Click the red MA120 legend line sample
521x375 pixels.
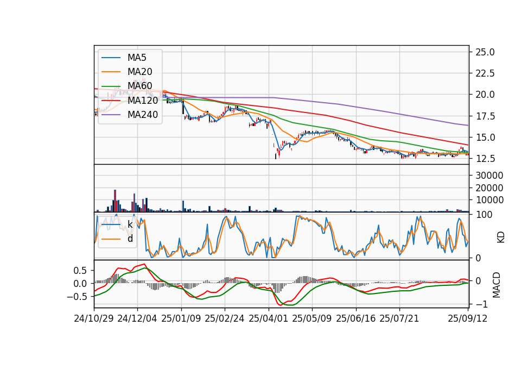point(111,101)
